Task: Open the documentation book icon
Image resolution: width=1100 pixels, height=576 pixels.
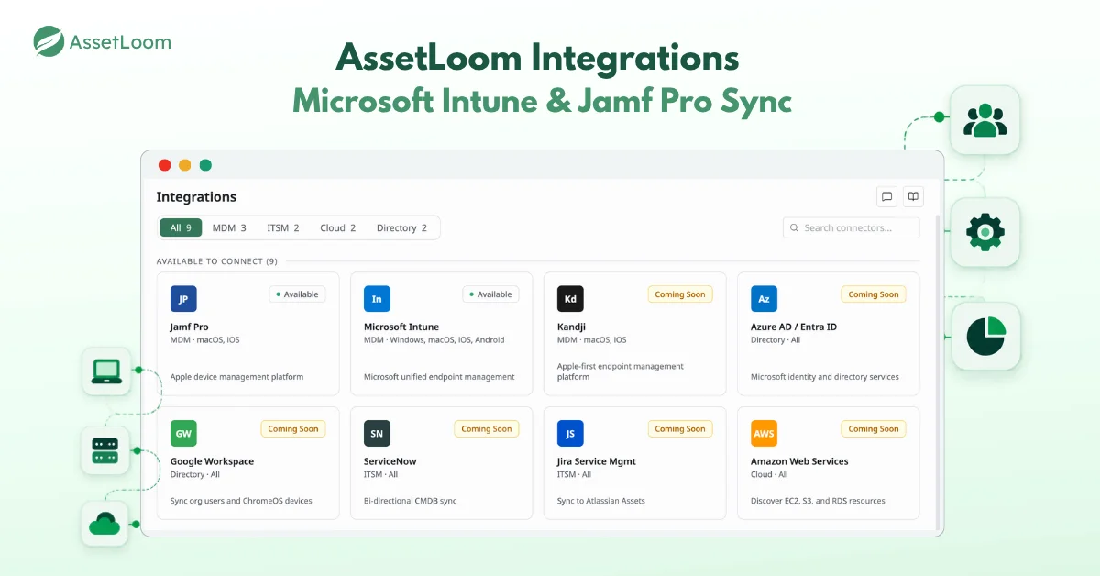Action: [912, 196]
